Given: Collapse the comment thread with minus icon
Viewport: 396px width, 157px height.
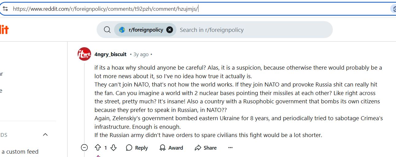Looking at the screenshot, I should pos(84,148).
